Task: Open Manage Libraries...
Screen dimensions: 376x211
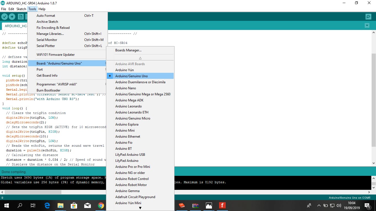Action: (67, 34)
